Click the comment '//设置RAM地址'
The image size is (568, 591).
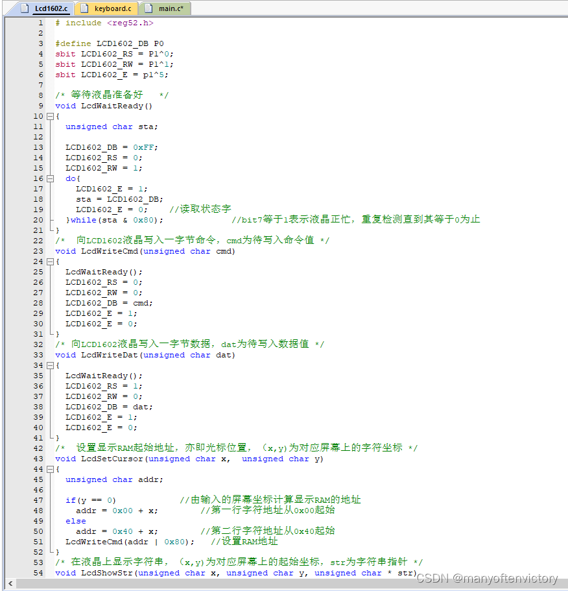[244, 542]
